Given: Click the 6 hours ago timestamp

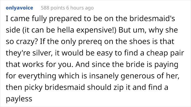Looking at the screenshot, I should (80, 8).
